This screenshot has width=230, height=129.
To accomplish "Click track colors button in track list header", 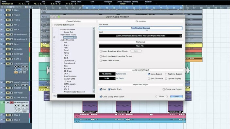I will pos(26,7).
